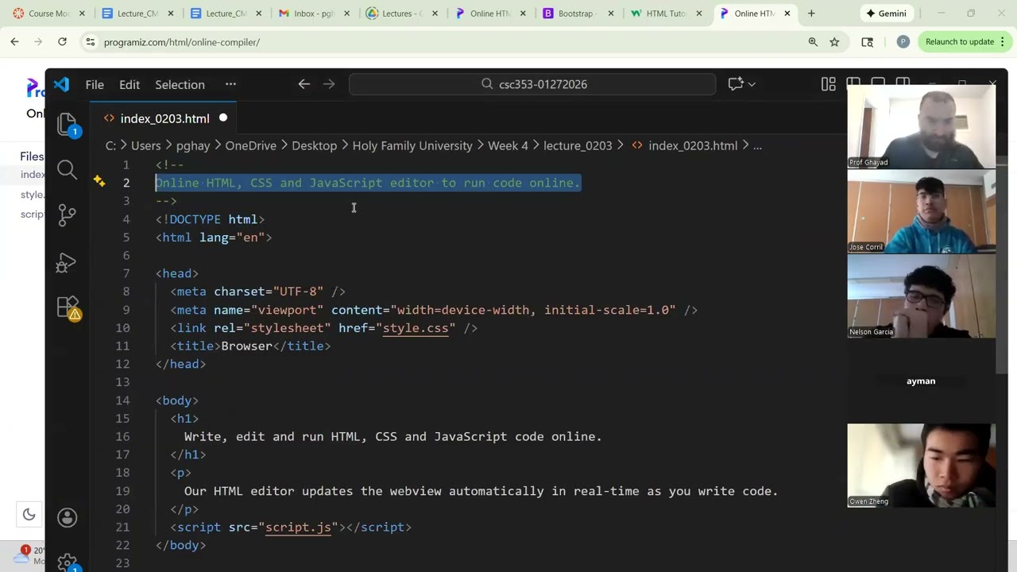Viewport: 1017px width, 572px height.
Task: Expand the breadcrumb ellipsis after index_0203.html
Action: 757,145
